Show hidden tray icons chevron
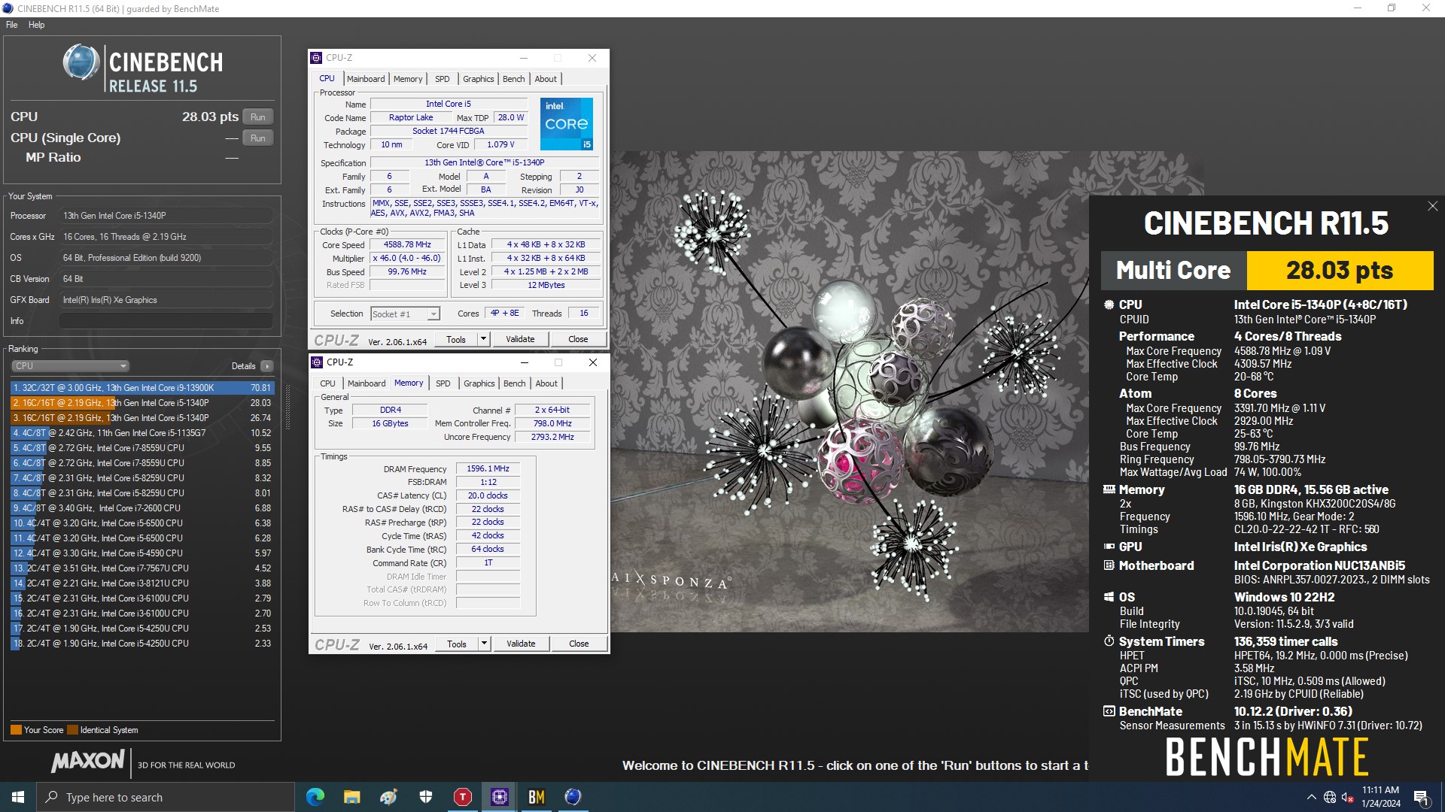Viewport: 1445px width, 812px height. click(x=1312, y=797)
